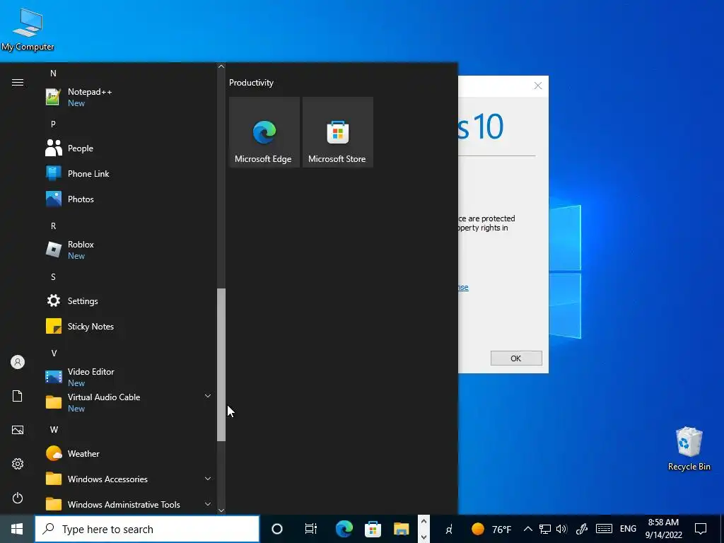Screen dimensions: 724x543
Task: Launch Microsoft Edge from the taskbar
Action: pyautogui.click(x=344, y=529)
